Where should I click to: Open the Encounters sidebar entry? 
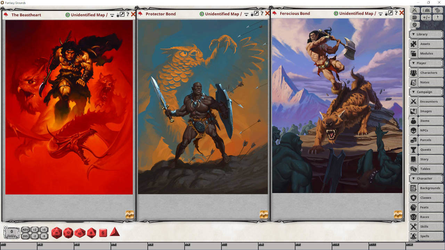(429, 102)
